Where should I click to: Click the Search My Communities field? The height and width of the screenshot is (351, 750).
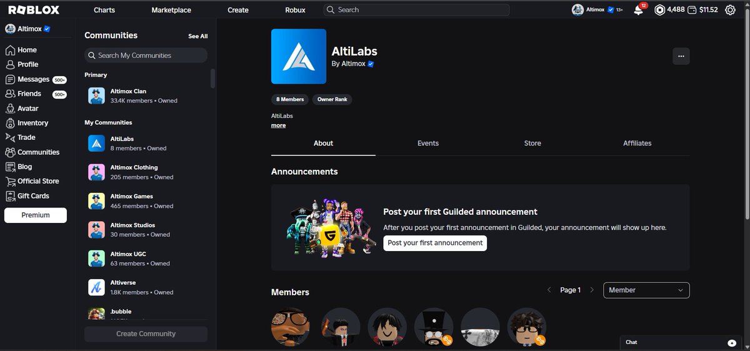click(146, 56)
